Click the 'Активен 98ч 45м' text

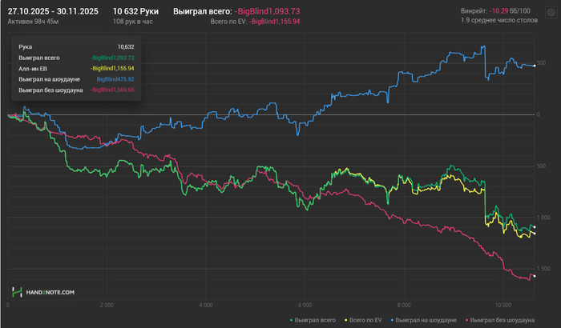[34, 22]
